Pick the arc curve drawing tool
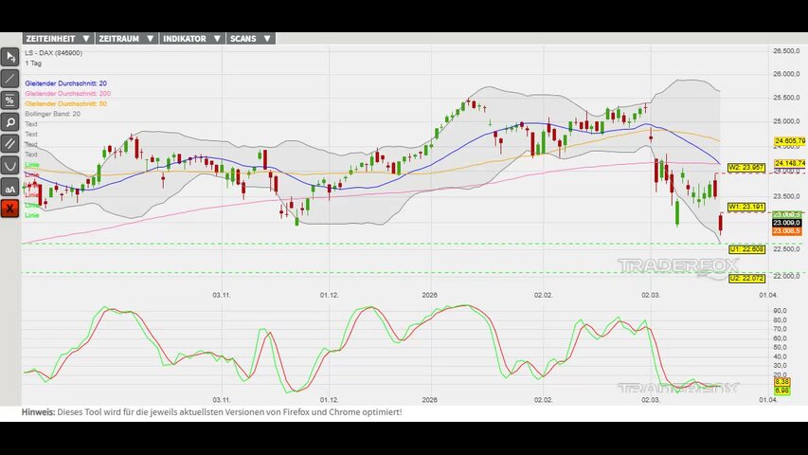 [10, 166]
